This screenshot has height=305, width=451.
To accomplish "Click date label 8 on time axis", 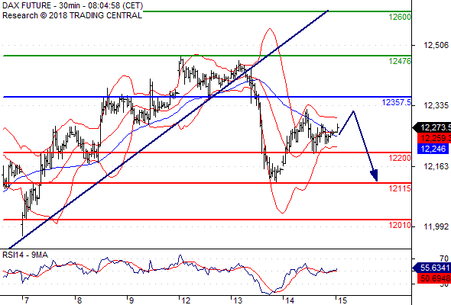I will (x=79, y=300).
